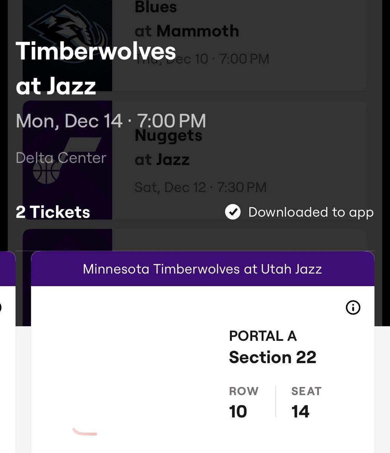Image resolution: width=390 pixels, height=453 pixels.
Task: Tap the purple ticket header banner
Action: click(x=203, y=269)
